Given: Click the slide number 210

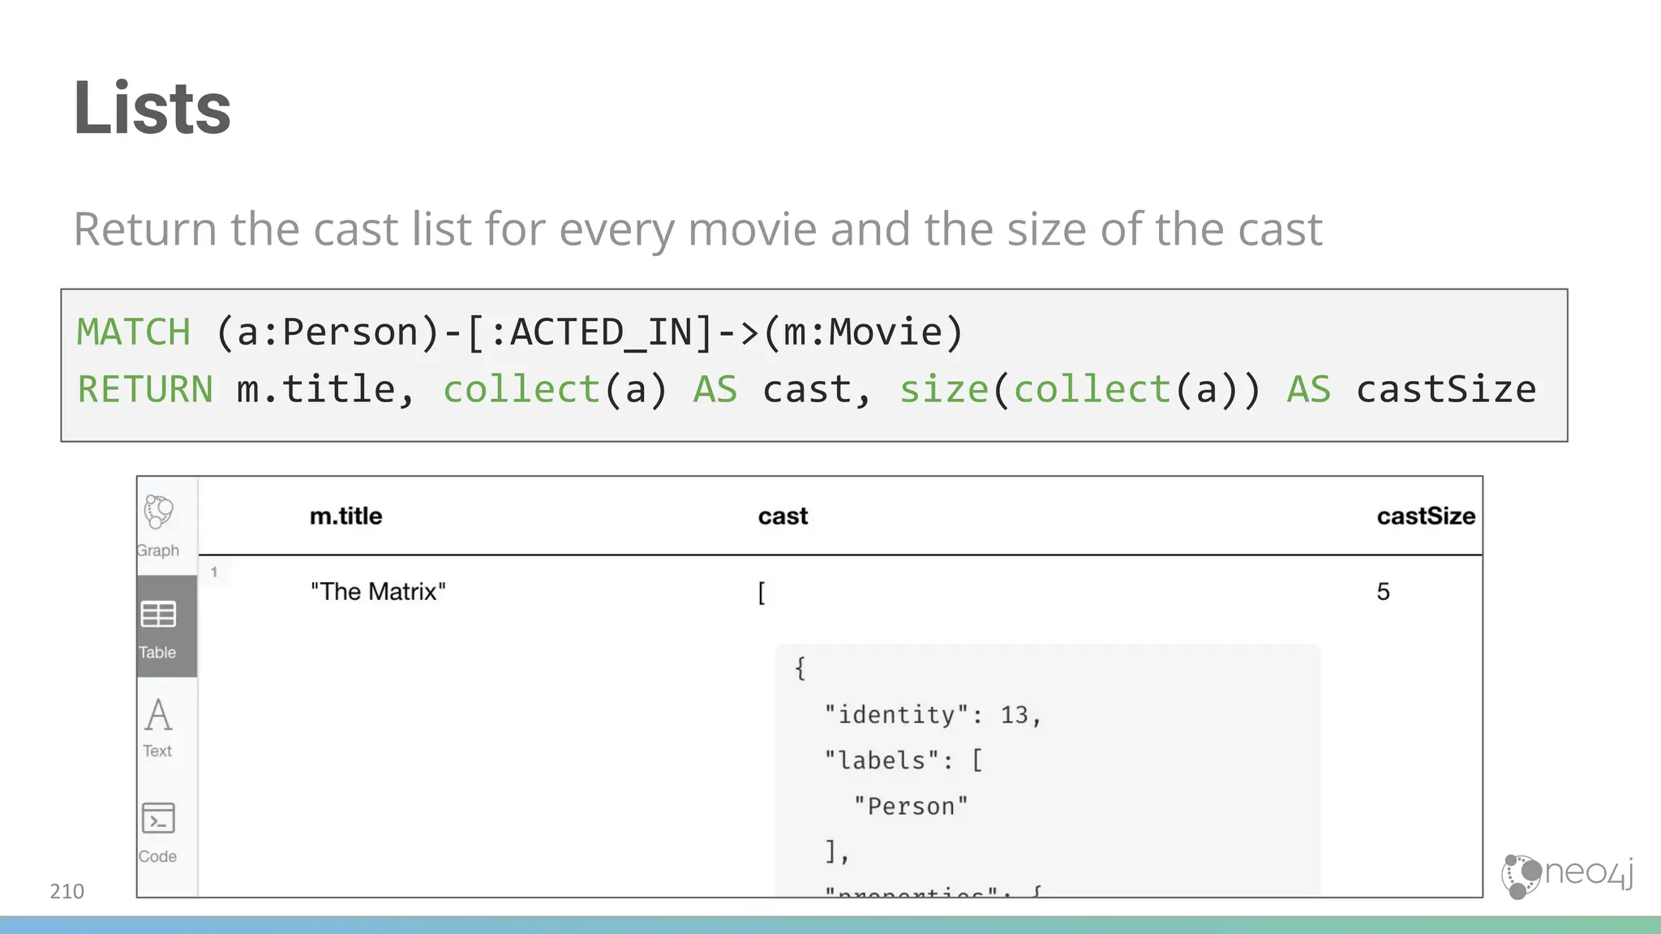Looking at the screenshot, I should coord(67,891).
